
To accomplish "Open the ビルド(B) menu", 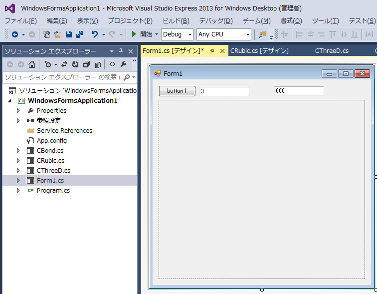I will point(176,21).
